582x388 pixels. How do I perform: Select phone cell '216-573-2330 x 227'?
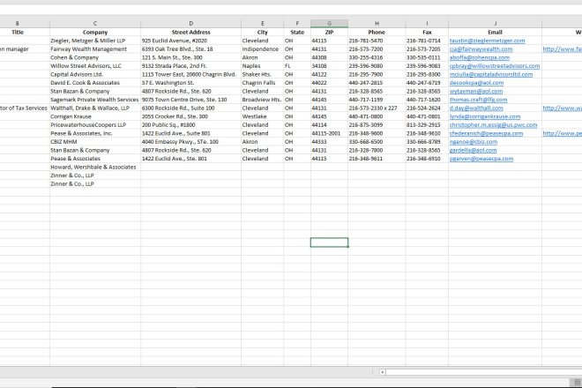tap(377, 108)
